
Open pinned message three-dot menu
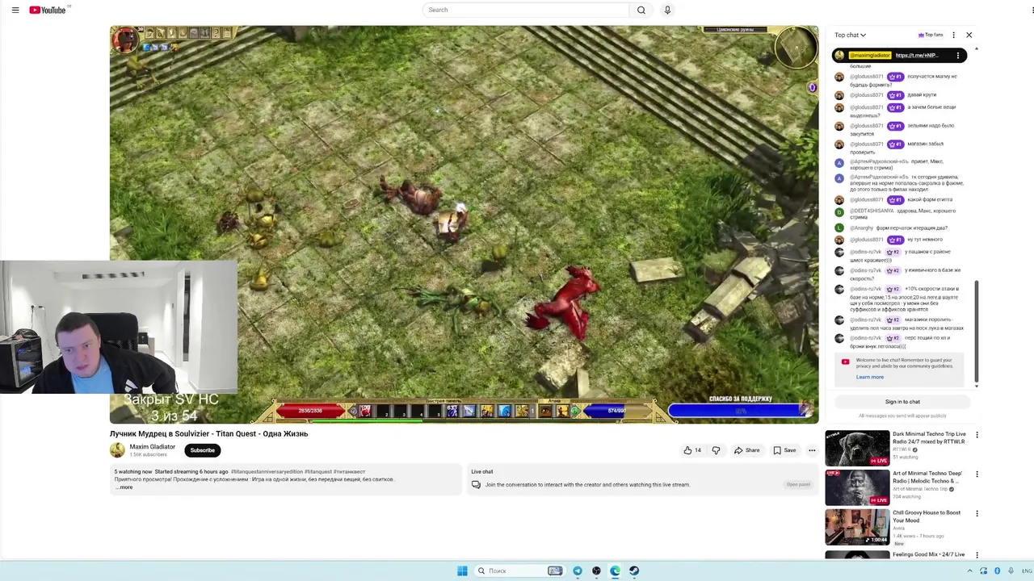958,56
